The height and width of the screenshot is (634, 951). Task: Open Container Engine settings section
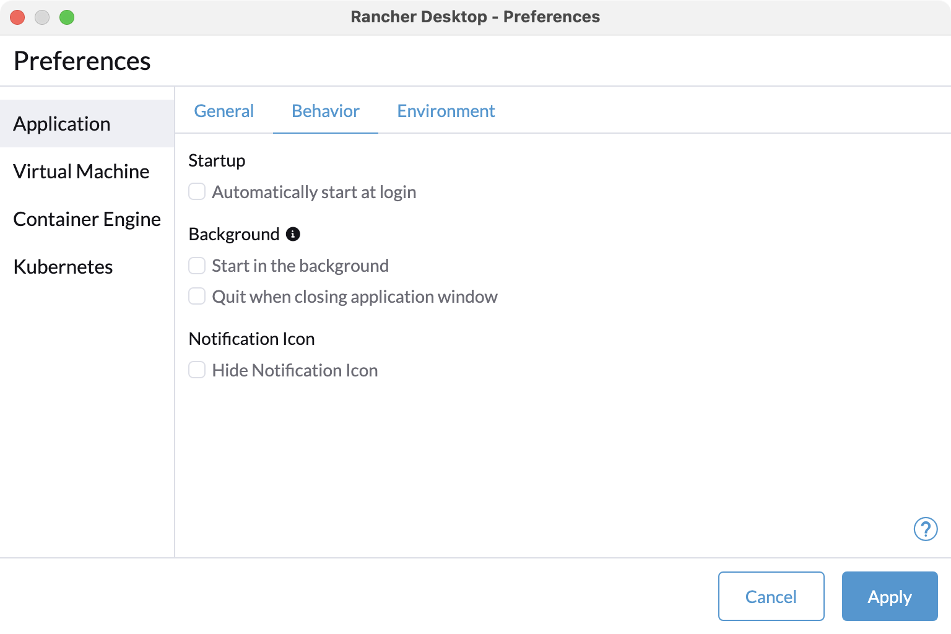pyautogui.click(x=87, y=219)
